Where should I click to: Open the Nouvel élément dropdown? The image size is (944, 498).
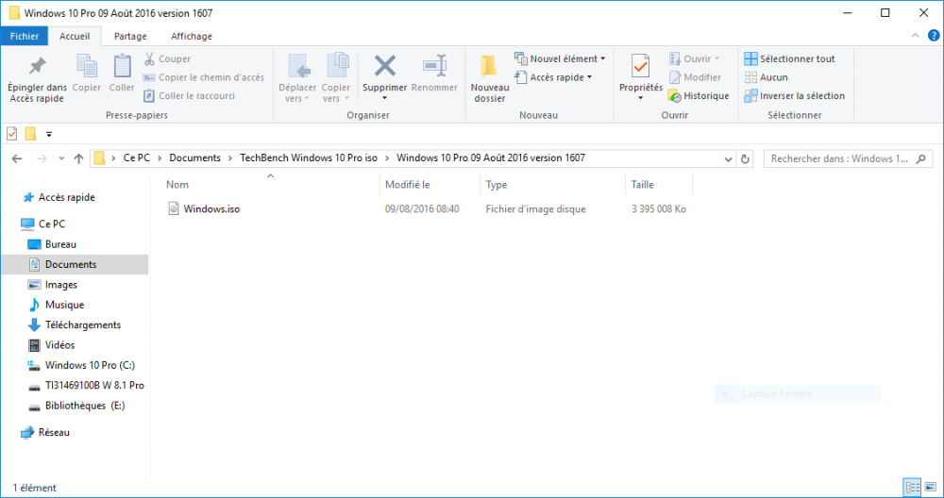[x=559, y=58]
